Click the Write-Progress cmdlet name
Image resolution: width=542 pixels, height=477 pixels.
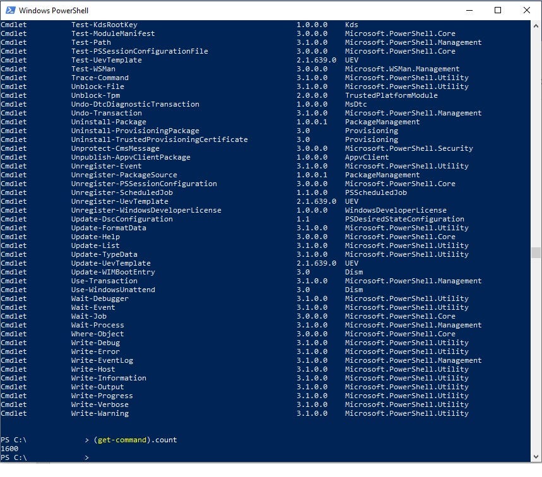click(x=102, y=396)
